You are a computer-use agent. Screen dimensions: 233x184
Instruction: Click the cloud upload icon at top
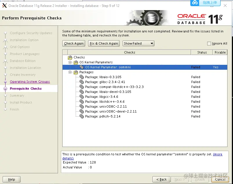click(x=195, y=3)
